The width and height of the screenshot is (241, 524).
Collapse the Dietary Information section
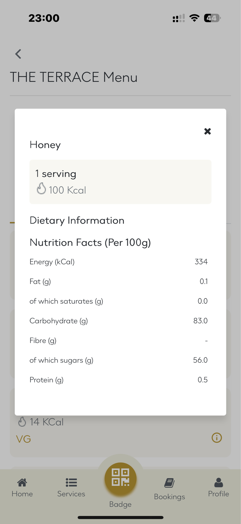tap(77, 220)
